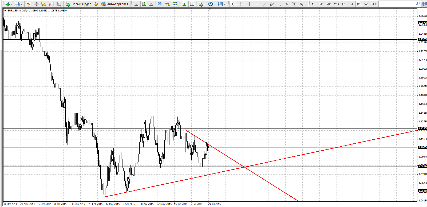This screenshot has width=427, height=207.
Task: Activate the standard cursor mode
Action: tap(233, 4)
